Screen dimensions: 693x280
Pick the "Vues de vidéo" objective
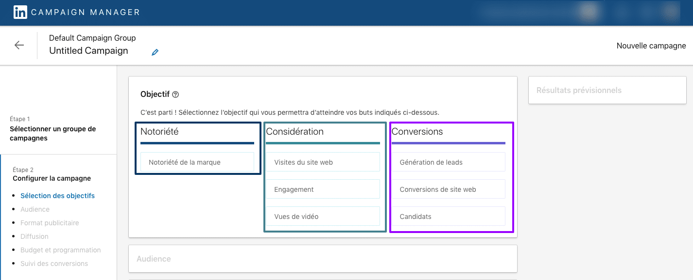(x=323, y=216)
